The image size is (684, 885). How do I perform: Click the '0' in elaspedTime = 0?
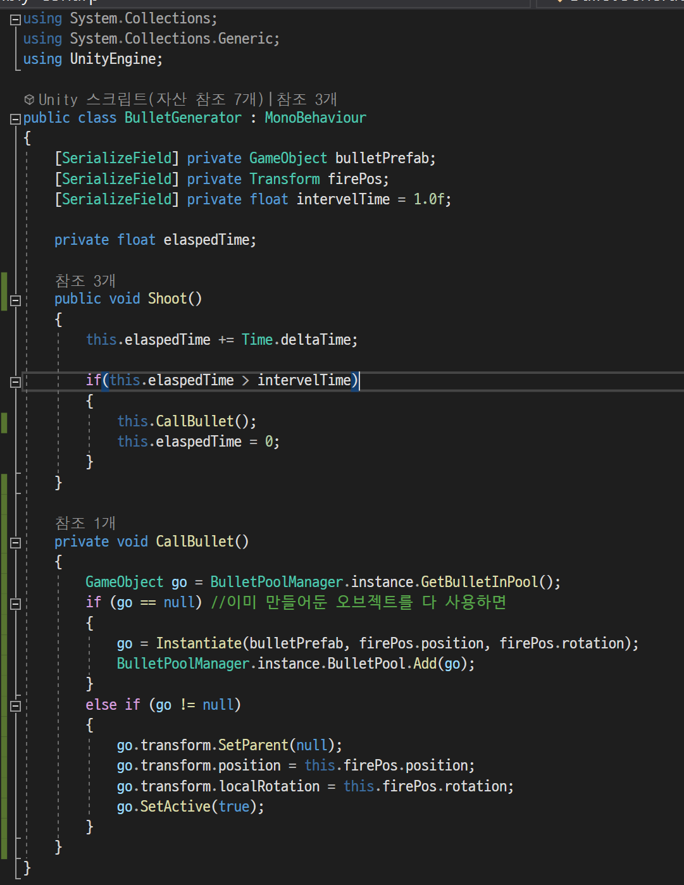tap(269, 442)
